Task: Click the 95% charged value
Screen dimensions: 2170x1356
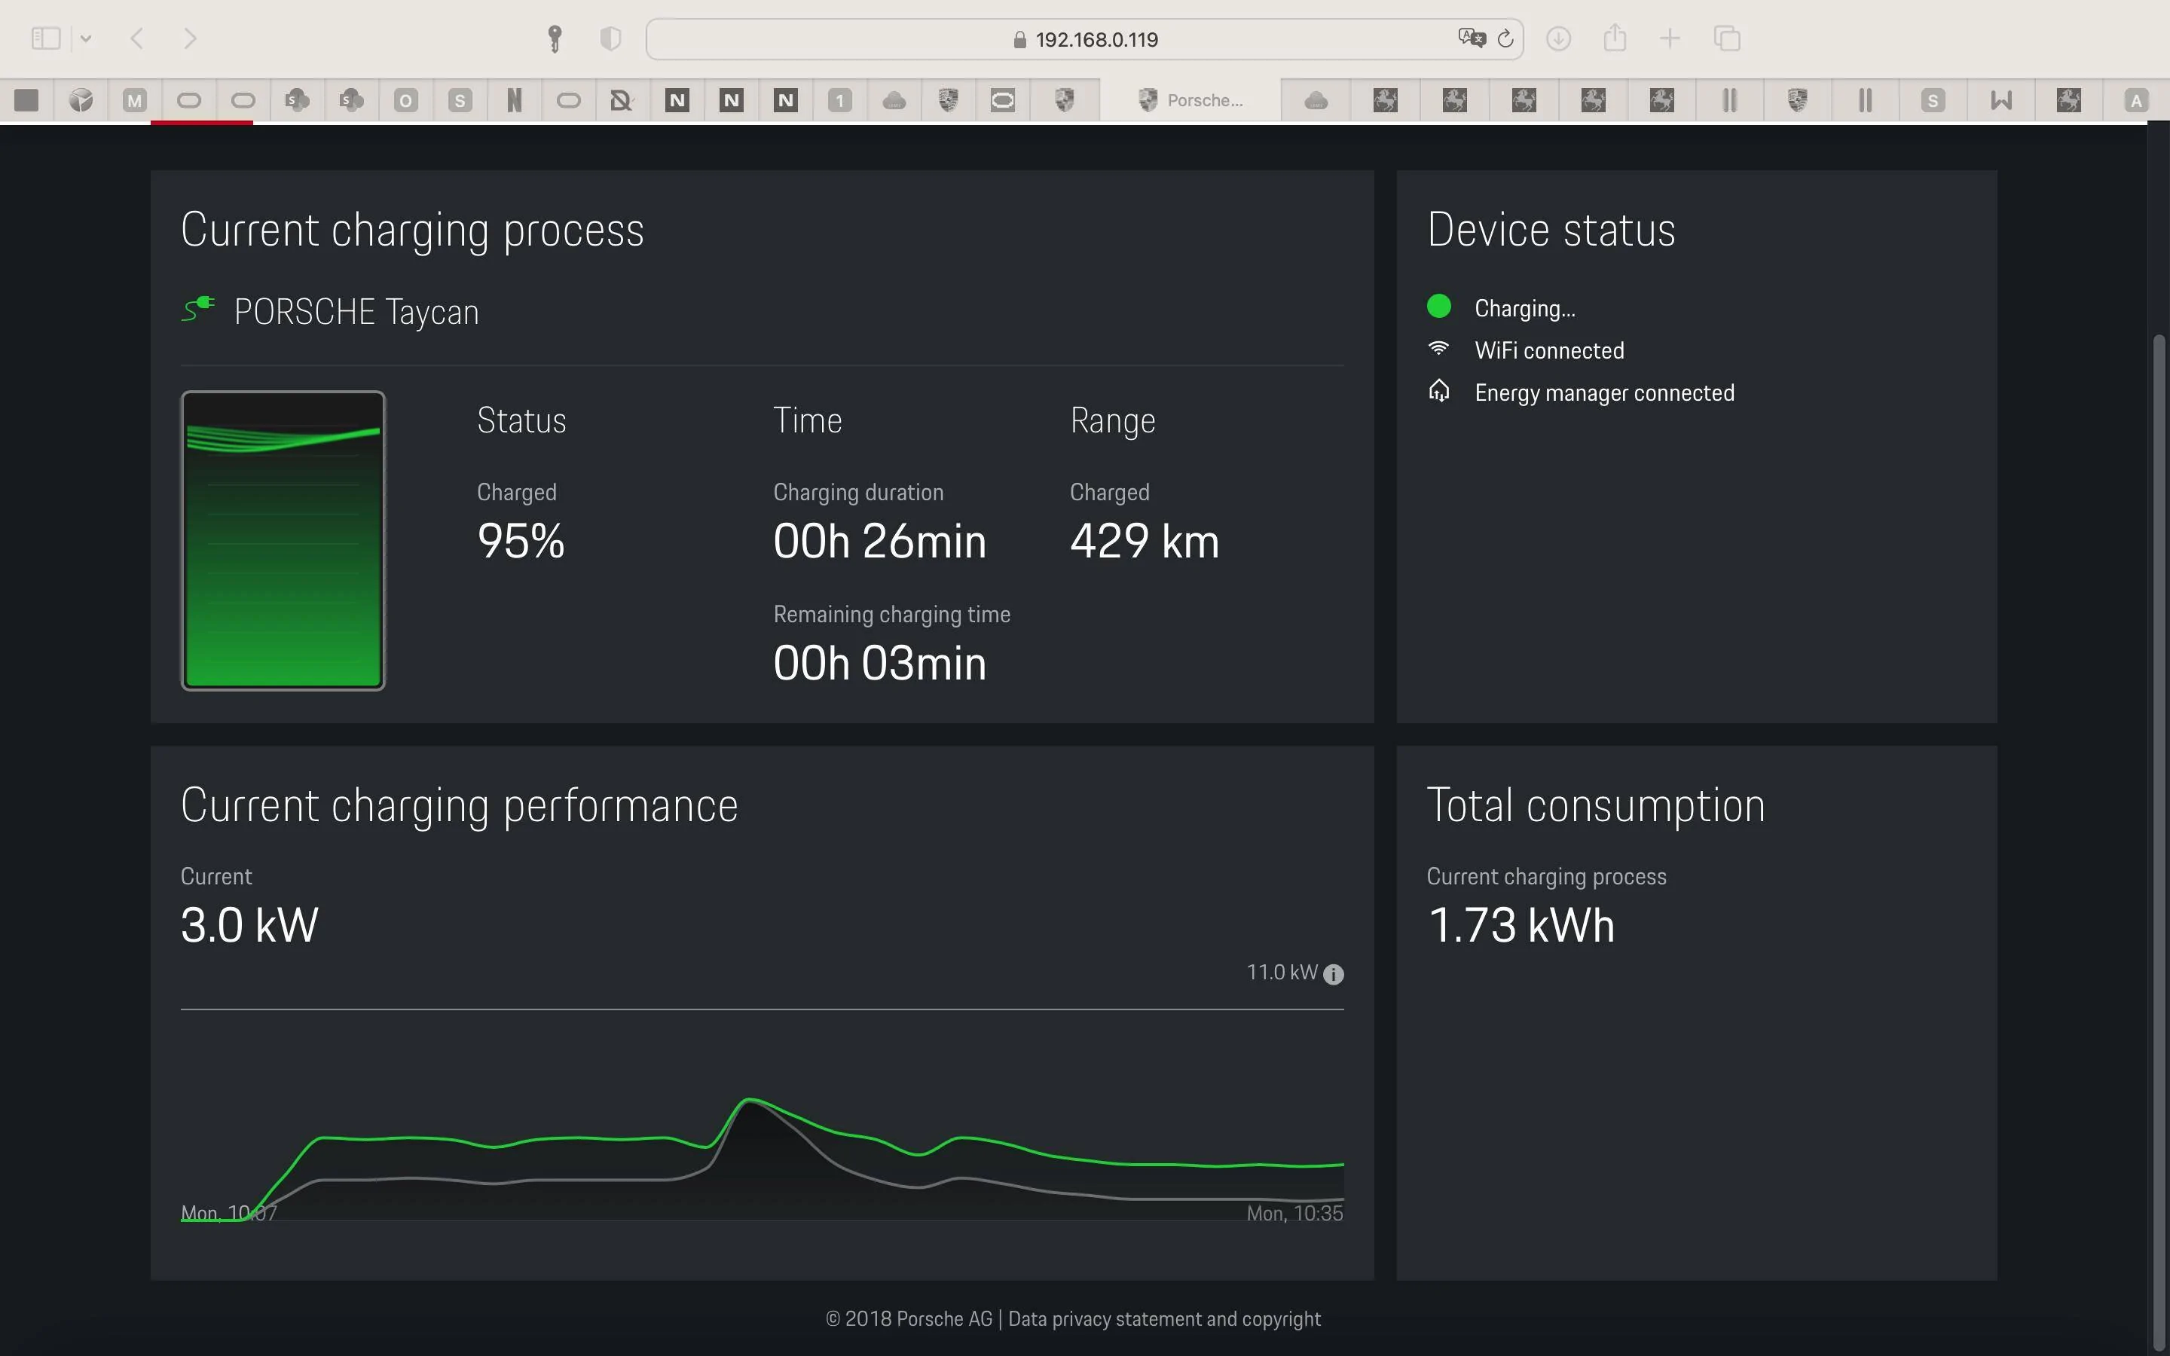Action: coord(521,541)
